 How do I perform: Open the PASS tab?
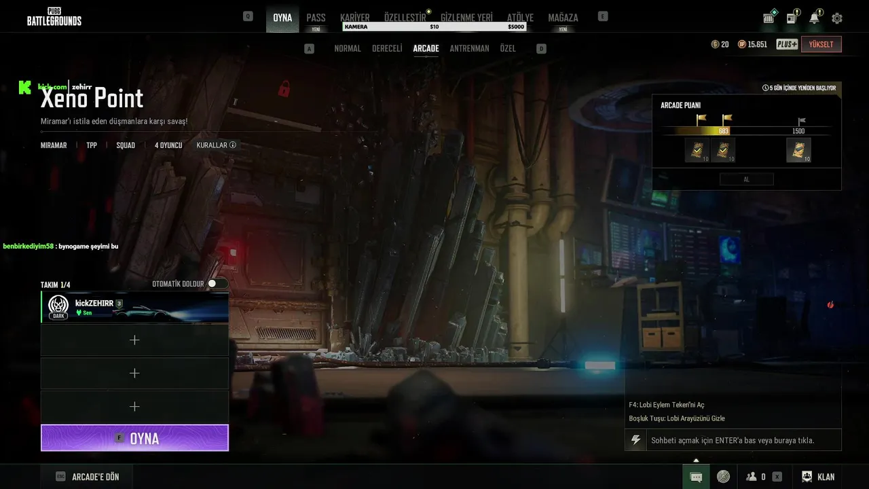pyautogui.click(x=316, y=18)
